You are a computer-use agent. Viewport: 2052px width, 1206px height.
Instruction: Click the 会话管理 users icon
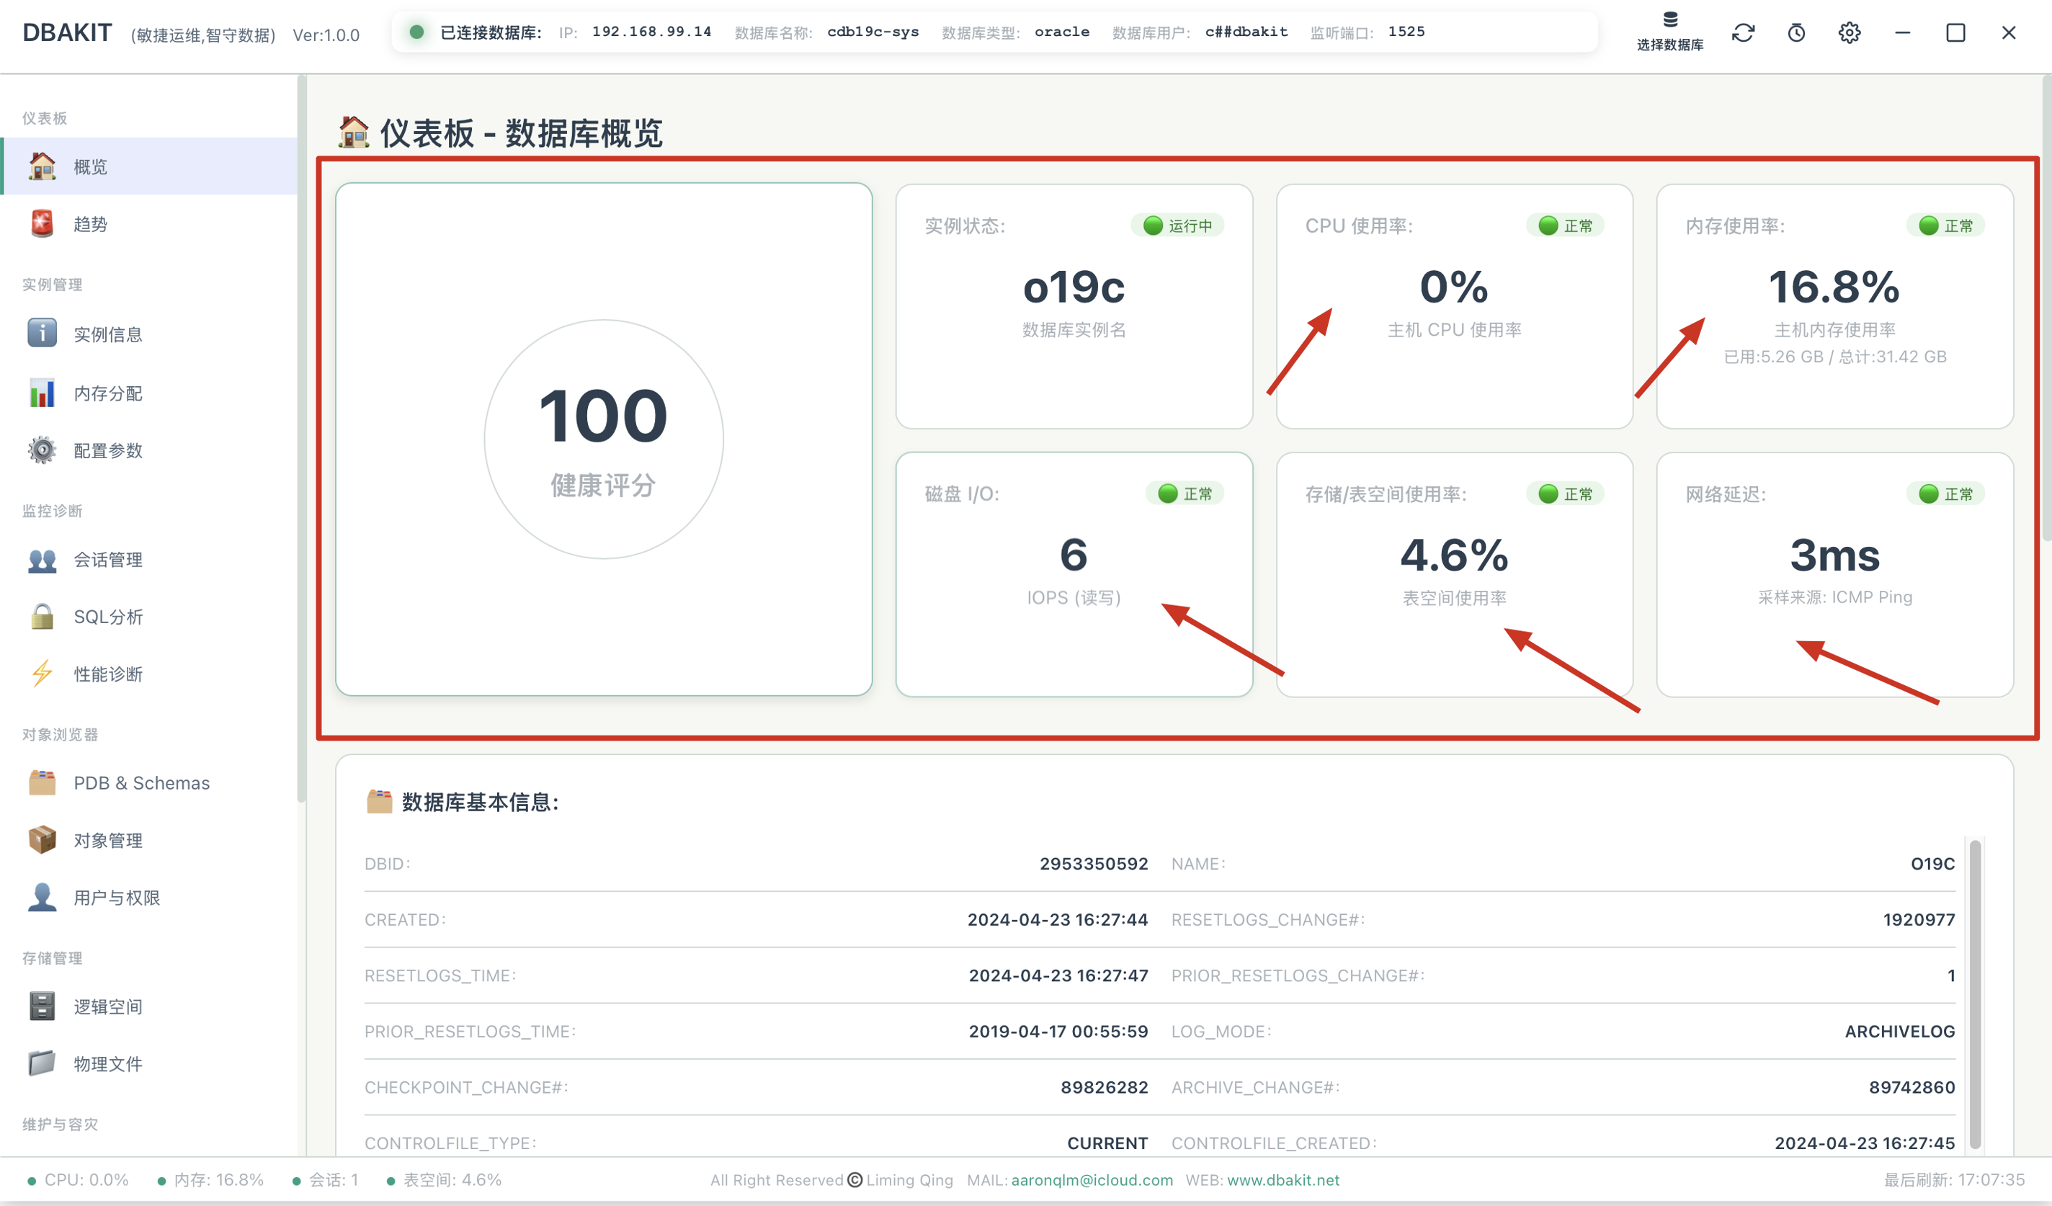click(x=43, y=560)
